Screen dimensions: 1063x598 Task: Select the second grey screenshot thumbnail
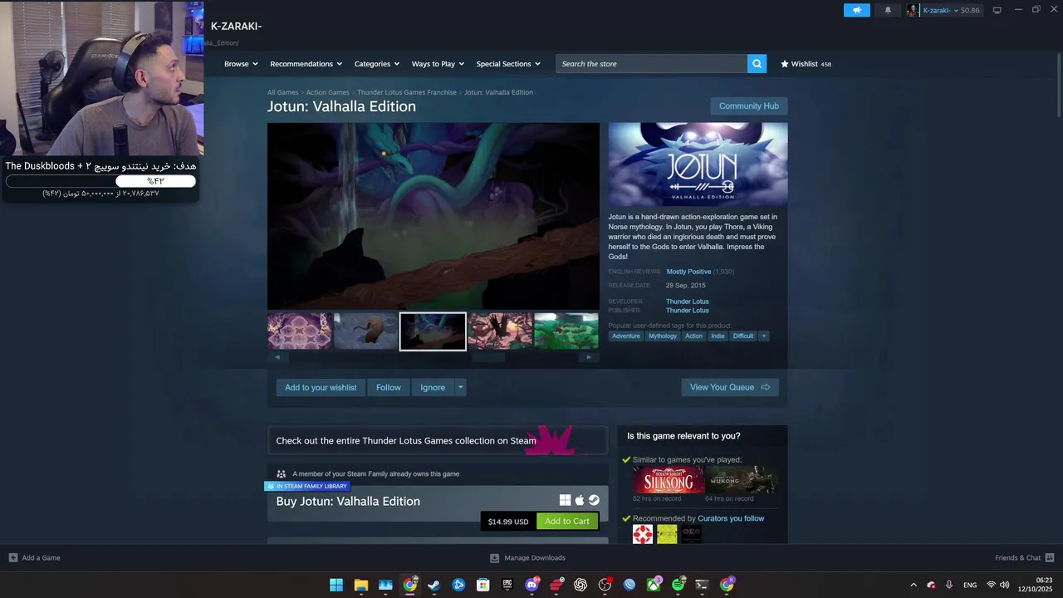click(365, 331)
